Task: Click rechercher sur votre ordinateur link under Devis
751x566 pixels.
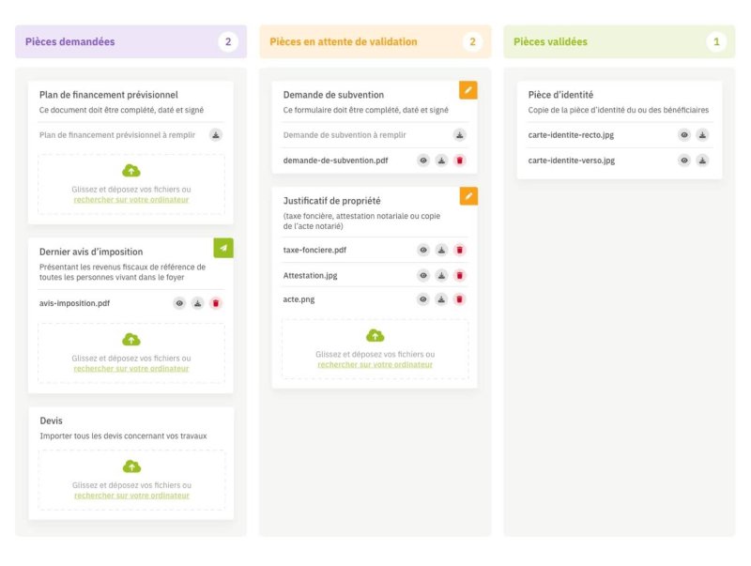Action: pos(131,496)
